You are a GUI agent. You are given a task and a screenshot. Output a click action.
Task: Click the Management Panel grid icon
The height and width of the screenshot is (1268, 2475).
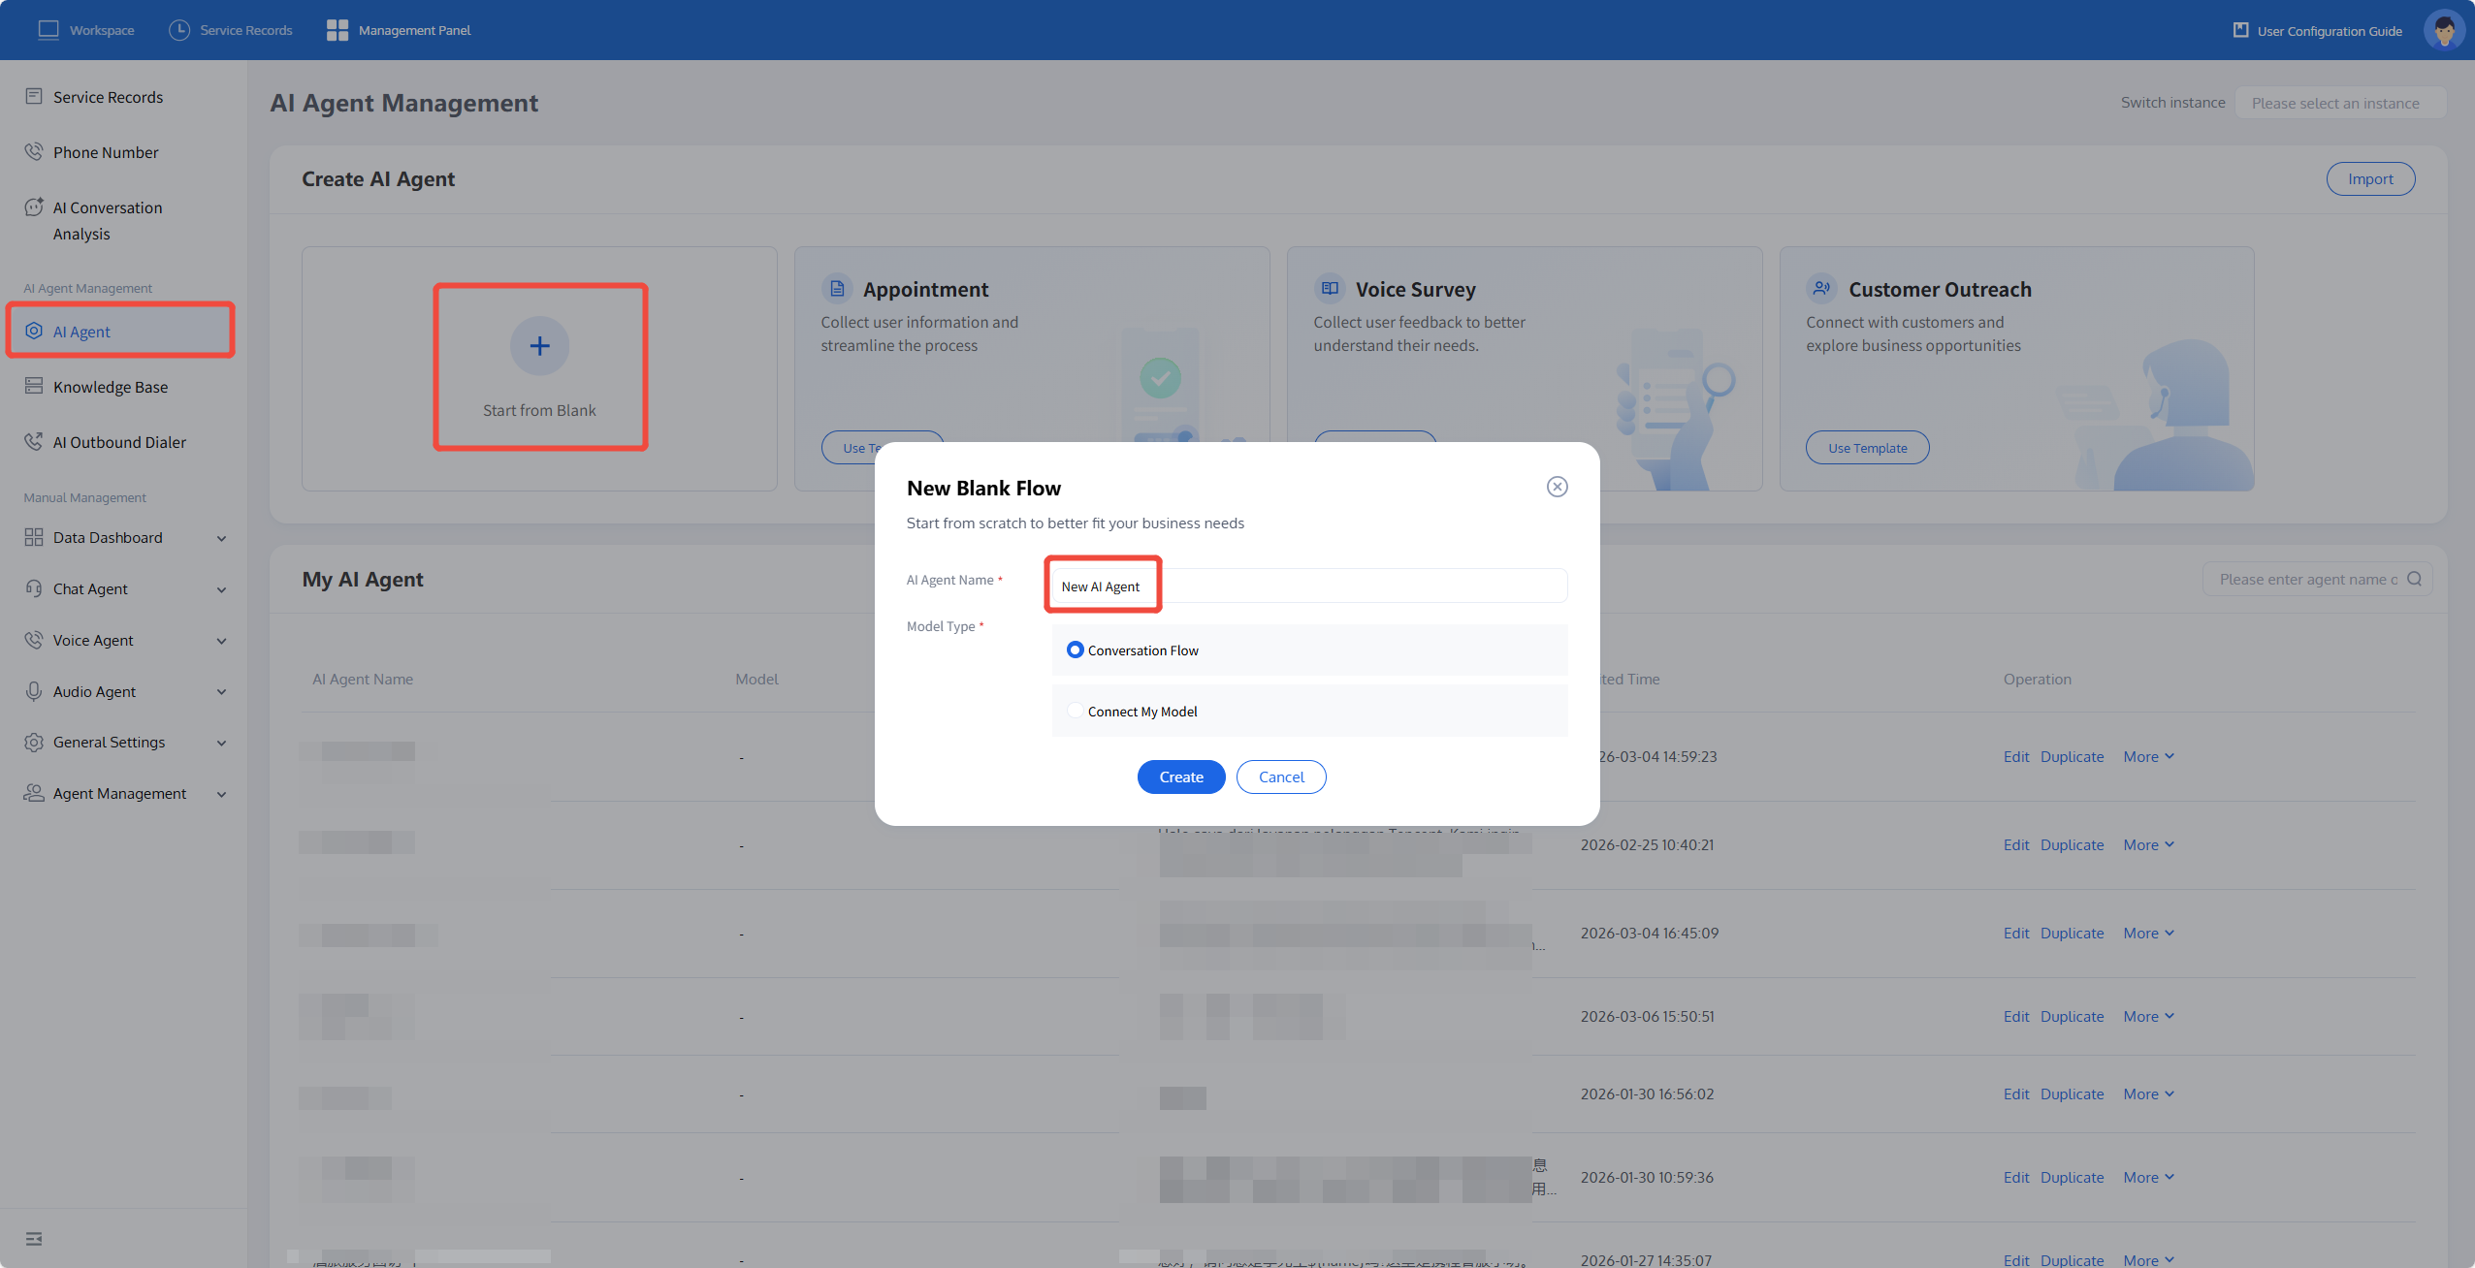[x=337, y=30]
